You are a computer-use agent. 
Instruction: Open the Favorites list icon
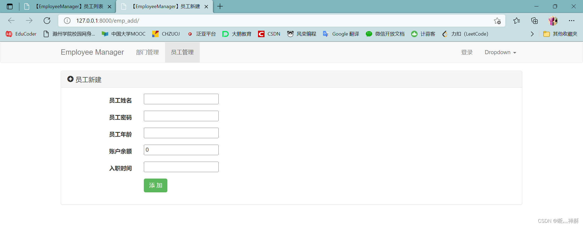click(517, 21)
